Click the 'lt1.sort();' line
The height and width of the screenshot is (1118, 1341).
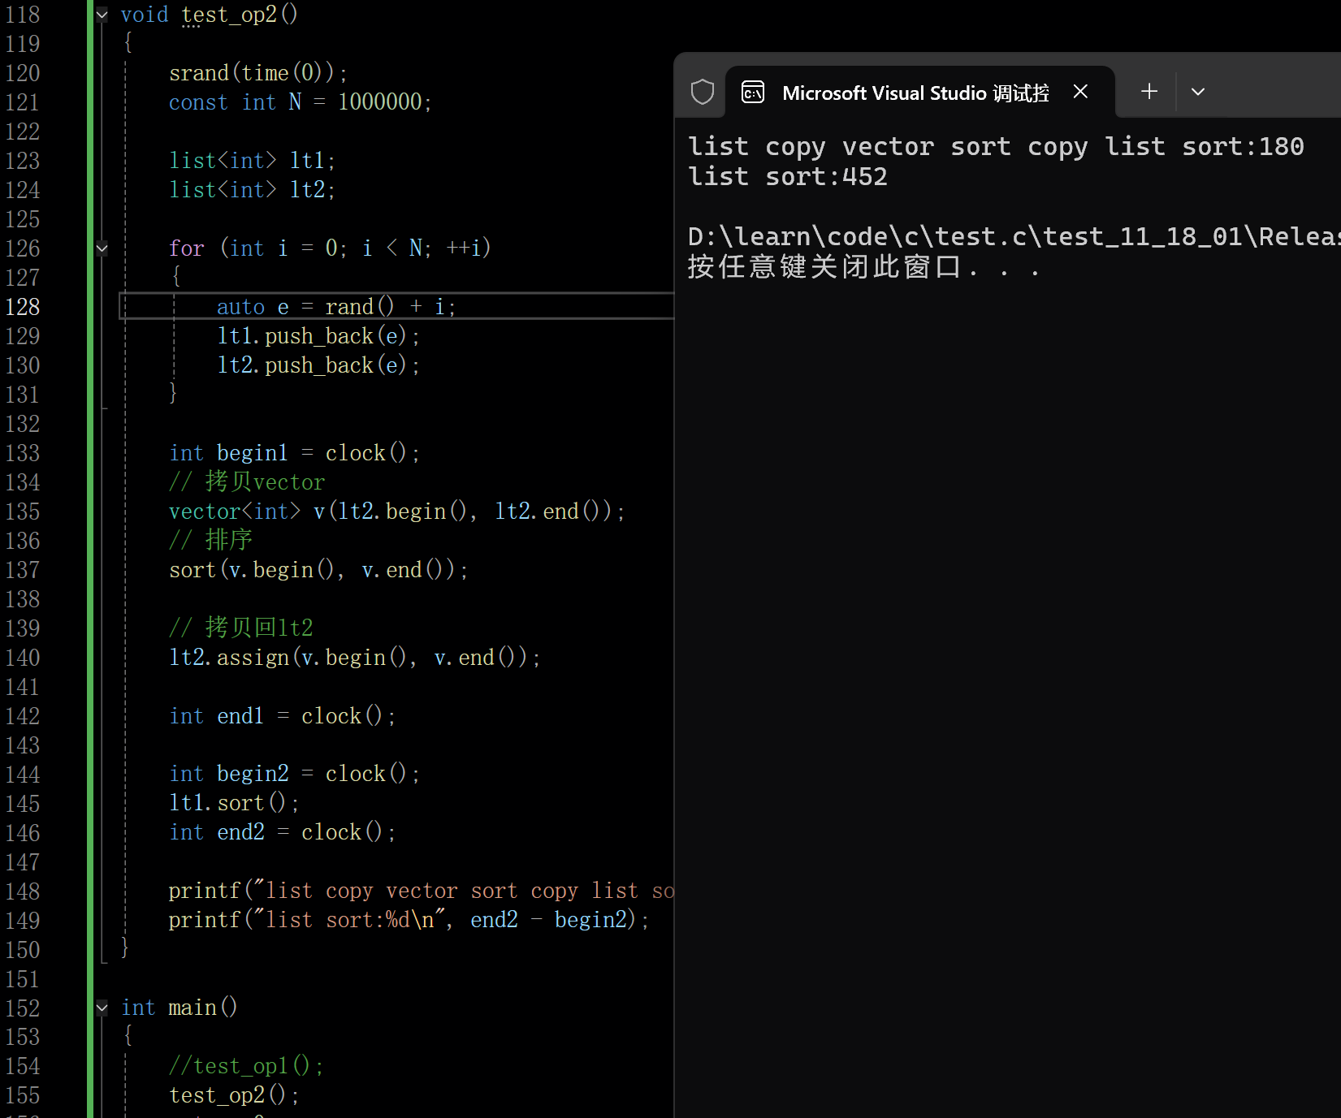click(x=234, y=803)
